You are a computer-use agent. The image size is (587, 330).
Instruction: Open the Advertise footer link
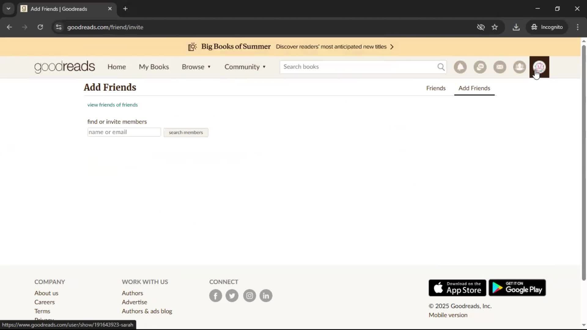pos(135,302)
